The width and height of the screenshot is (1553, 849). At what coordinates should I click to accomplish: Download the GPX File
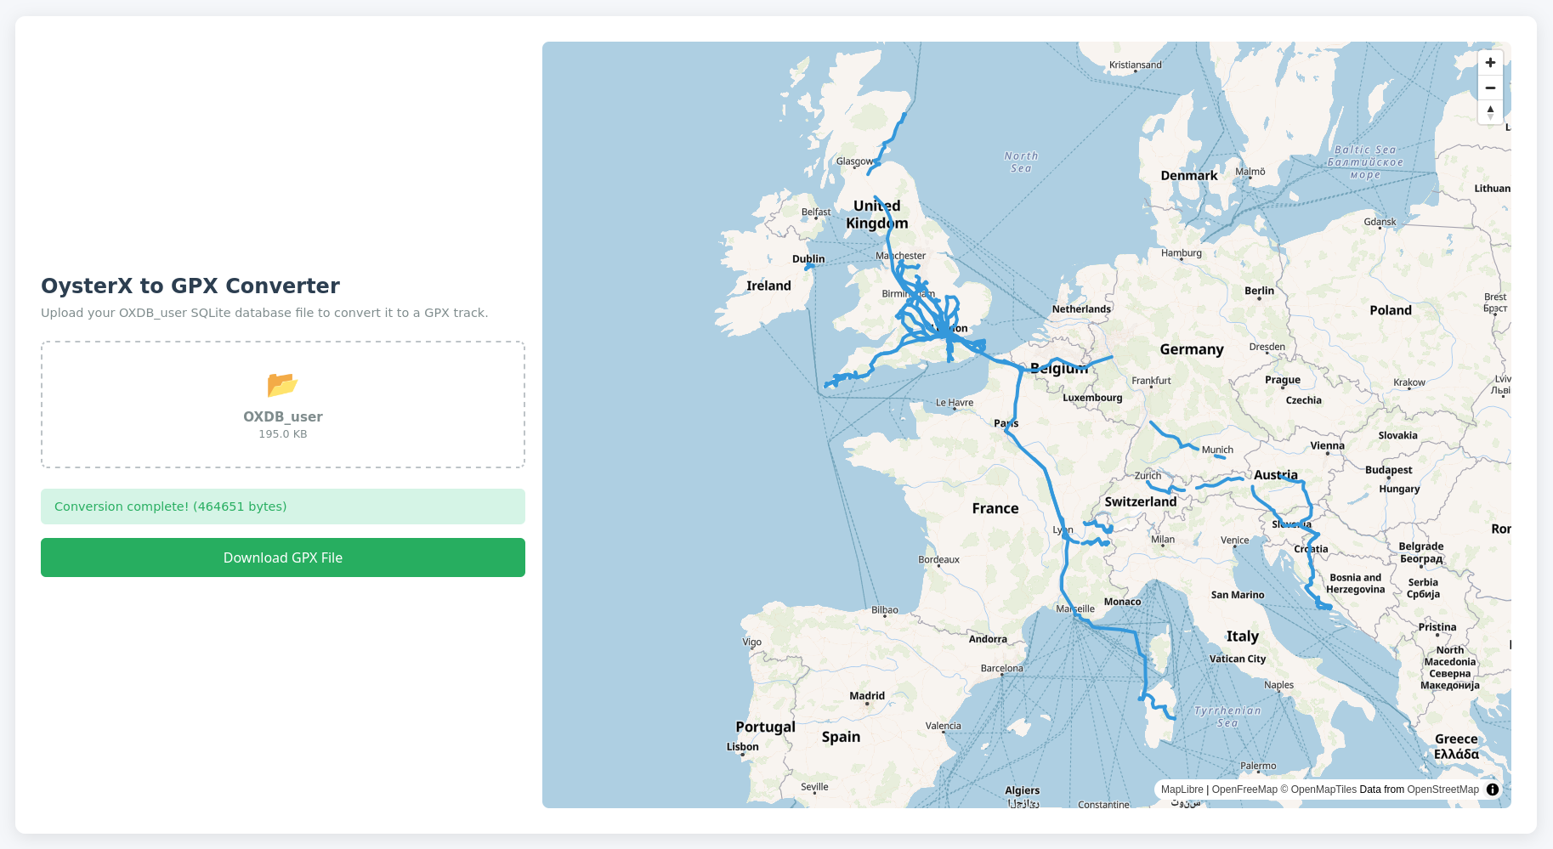283,558
